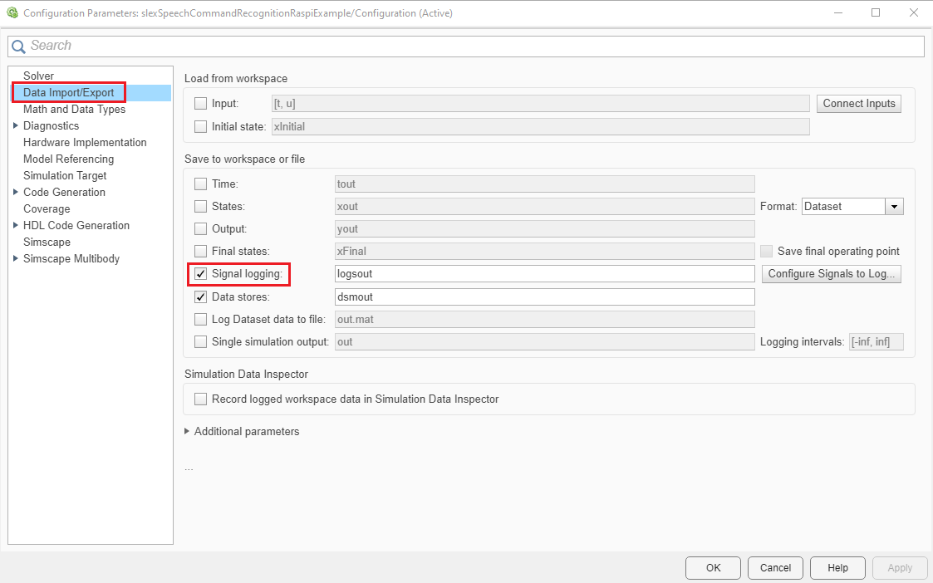Open the Format dropdown
Screen dimensions: 933x583
894,207
